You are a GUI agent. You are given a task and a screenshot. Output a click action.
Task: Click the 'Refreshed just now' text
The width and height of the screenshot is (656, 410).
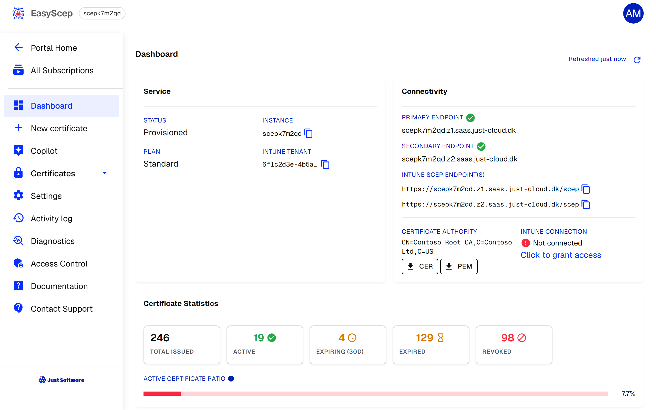click(x=597, y=59)
